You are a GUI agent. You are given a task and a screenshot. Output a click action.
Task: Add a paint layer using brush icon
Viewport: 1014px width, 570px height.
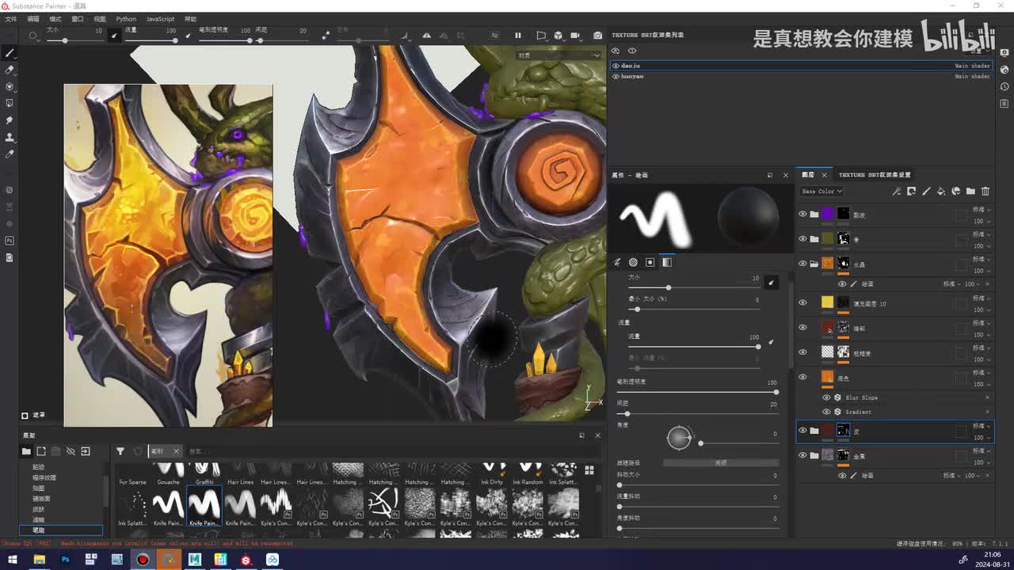pos(926,191)
